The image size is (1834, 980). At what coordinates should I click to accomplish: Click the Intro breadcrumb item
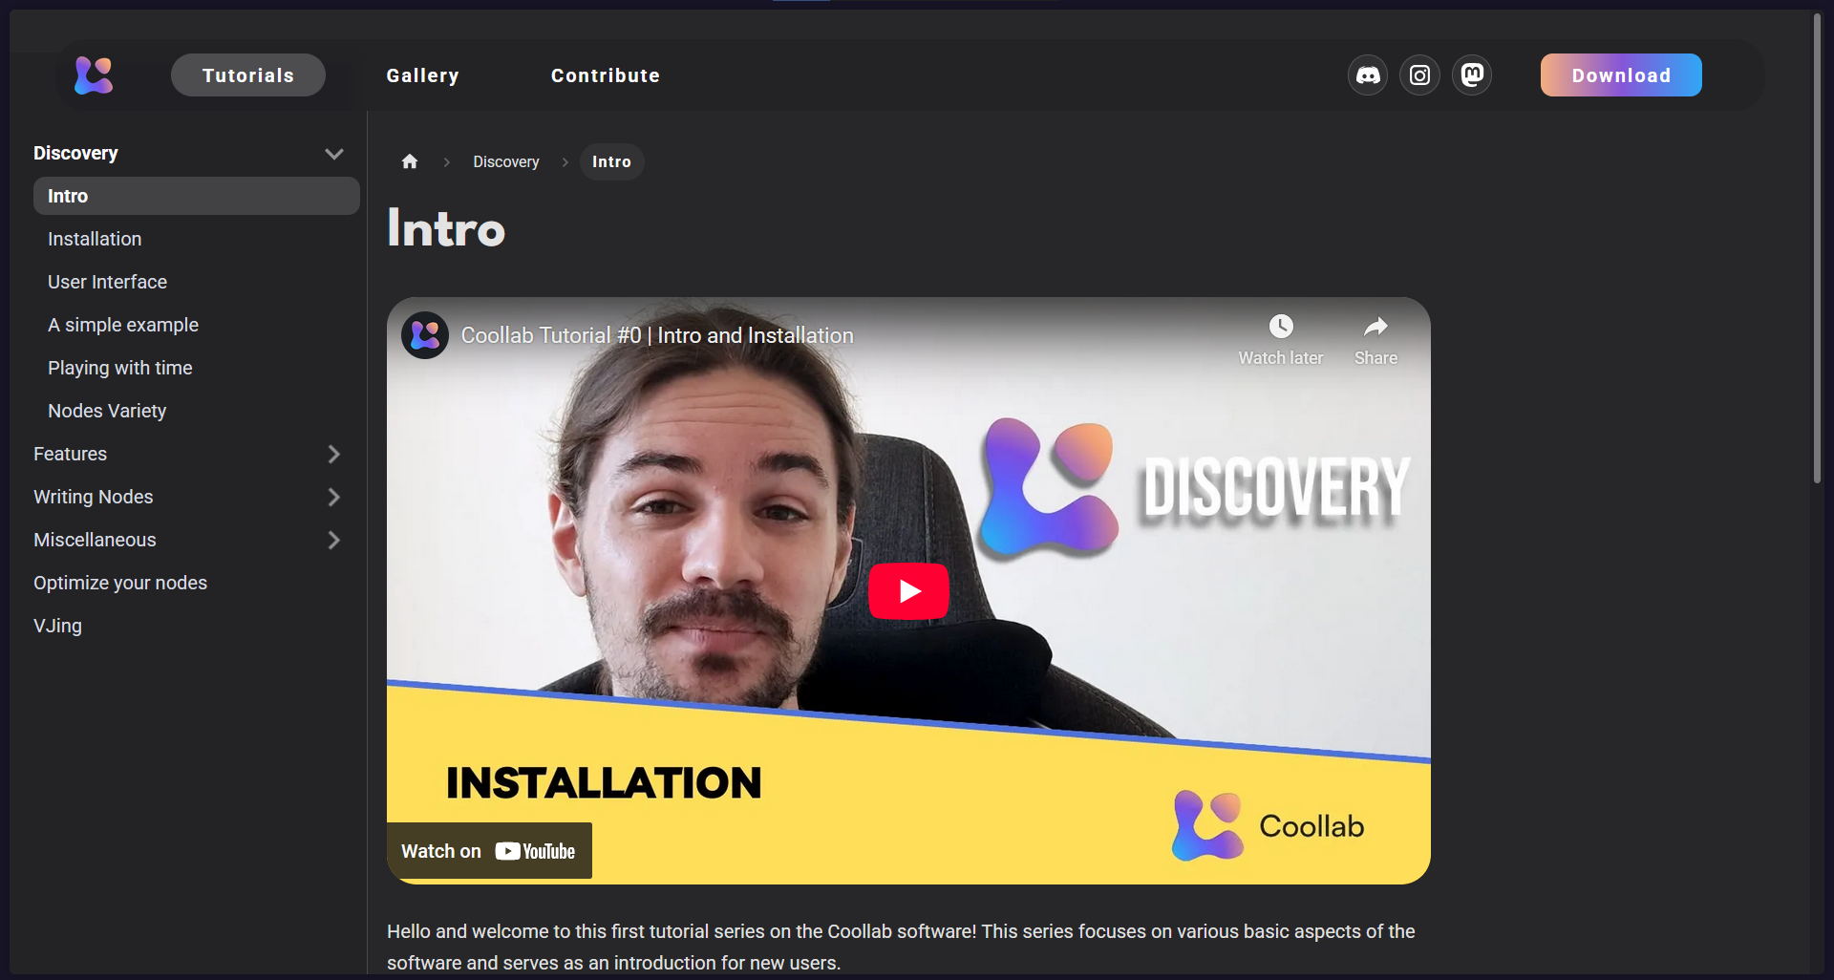[611, 161]
